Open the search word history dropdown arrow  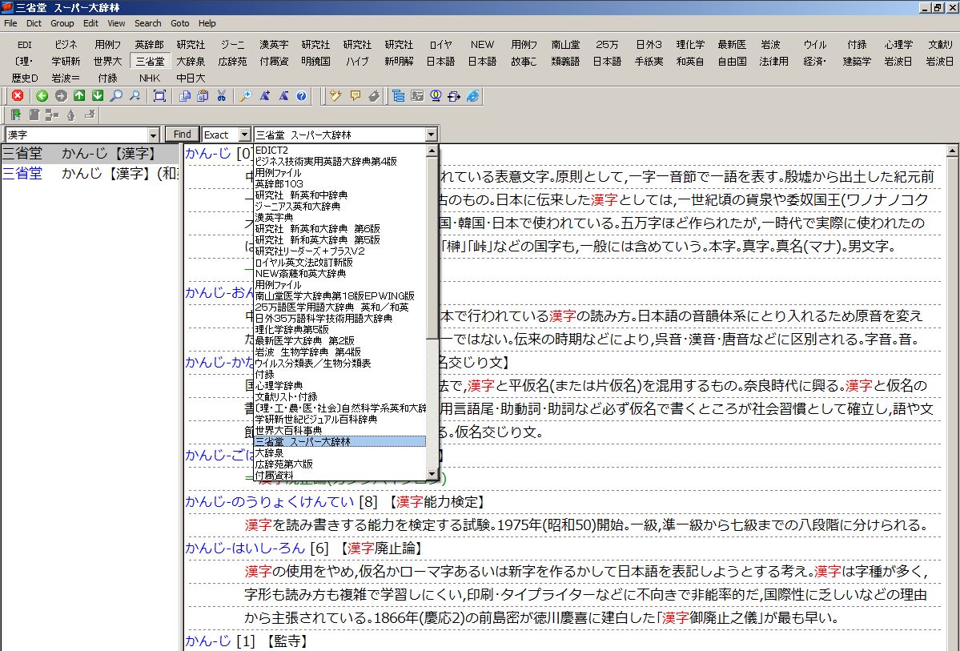pos(153,135)
